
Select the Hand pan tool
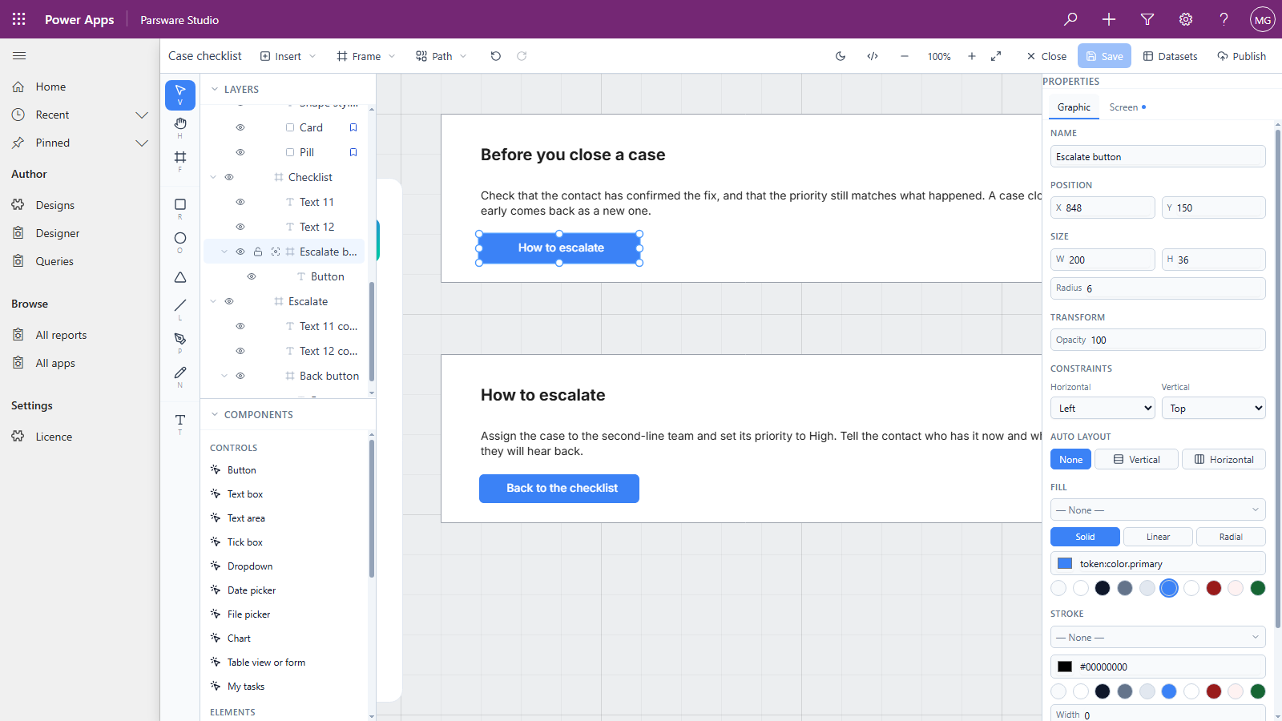point(180,127)
